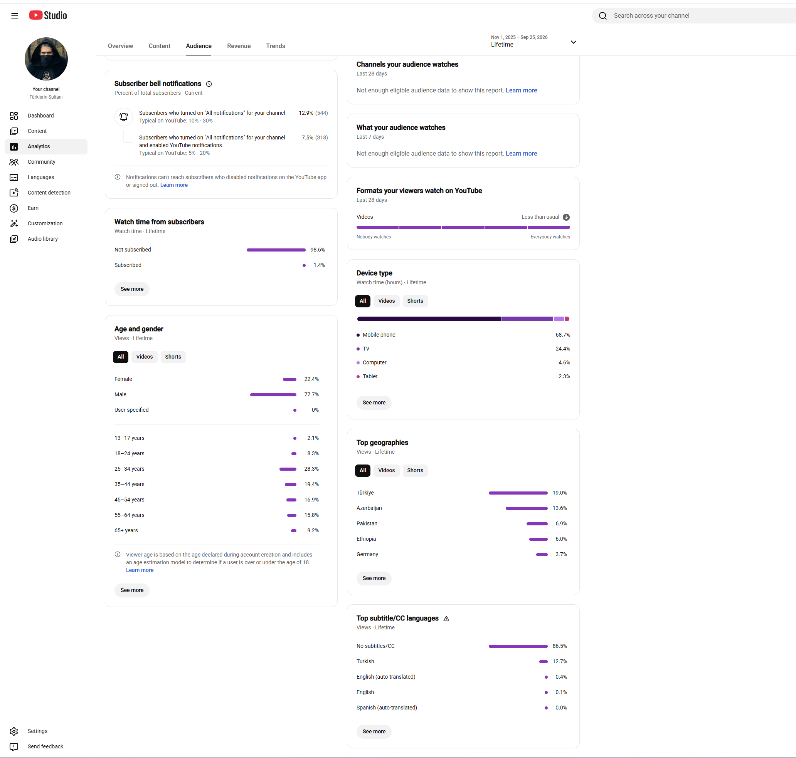This screenshot has height=758, width=796.
Task: Select the 'Shorts' filter in Age and gender
Action: [173, 357]
